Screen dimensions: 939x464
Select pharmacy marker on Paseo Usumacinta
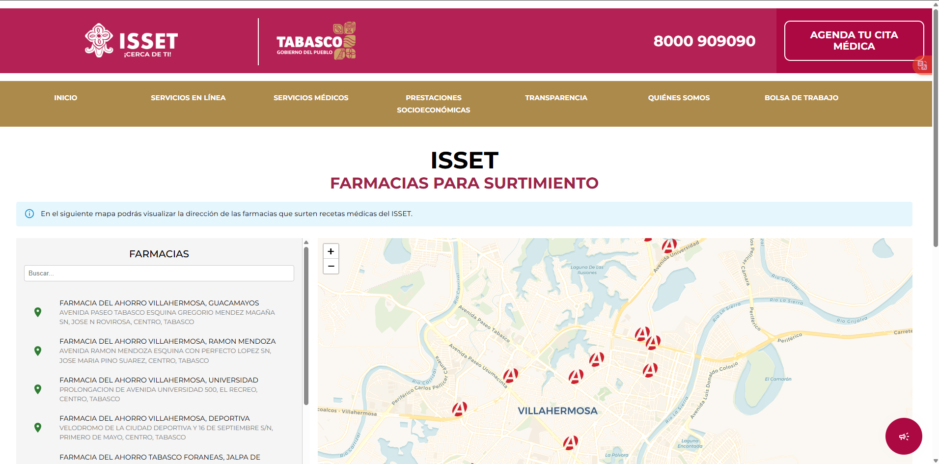pos(511,376)
